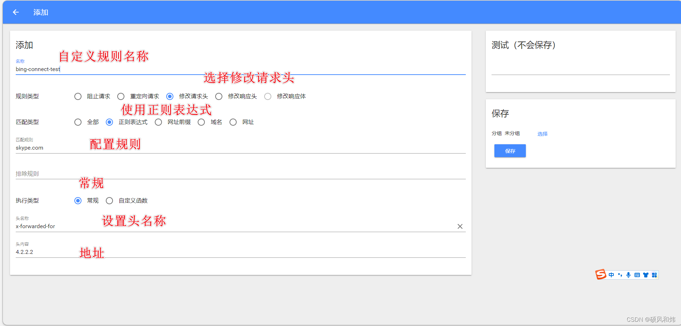The image size is (681, 326).
Task: Toggle Sogou Chinese language mode icon
Action: (611, 275)
